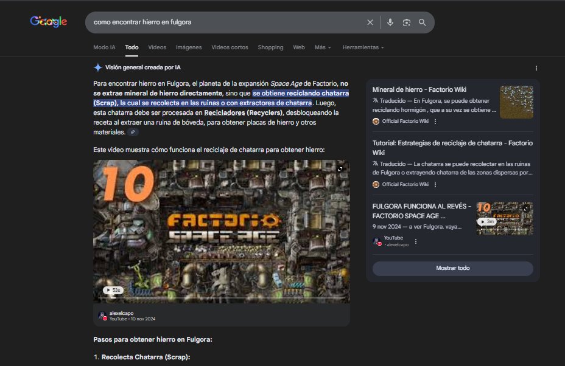Viewport: 565px width, 366px height.
Task: Open the Imágenes tab
Action: point(189,47)
